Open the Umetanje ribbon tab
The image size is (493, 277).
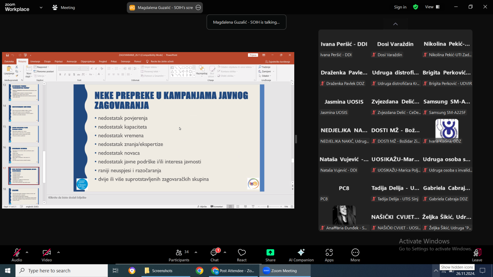[x=35, y=62]
